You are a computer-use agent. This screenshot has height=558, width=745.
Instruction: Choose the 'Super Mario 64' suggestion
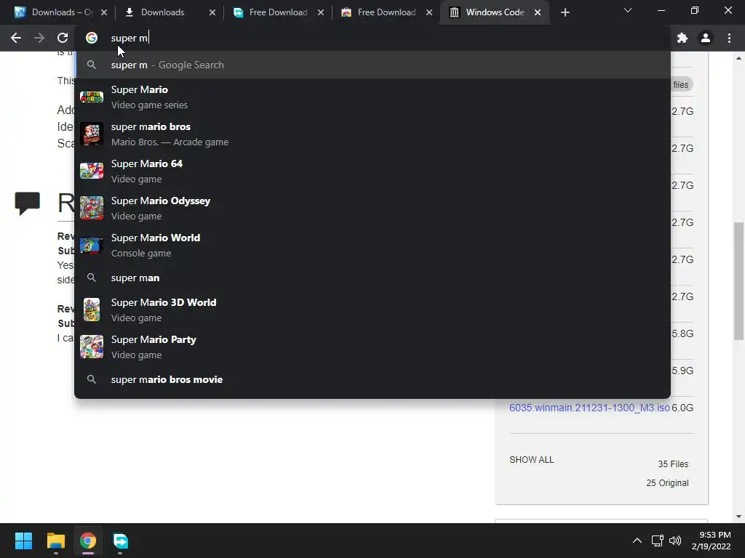pyautogui.click(x=372, y=171)
